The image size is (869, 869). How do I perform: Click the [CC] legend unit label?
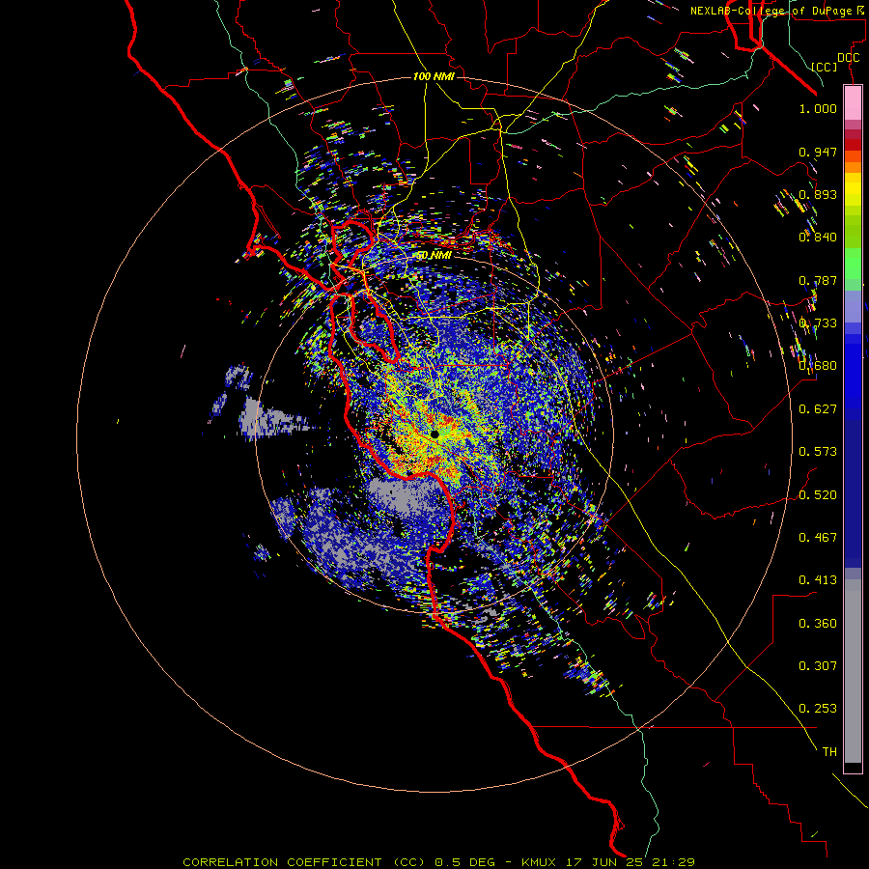tap(825, 67)
